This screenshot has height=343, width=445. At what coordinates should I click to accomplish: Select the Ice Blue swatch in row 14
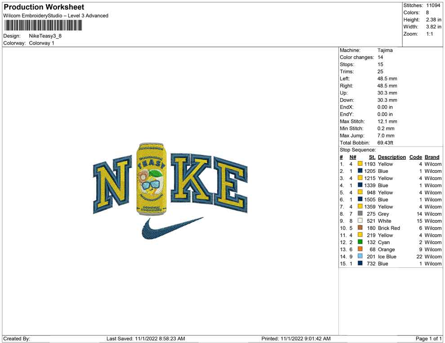[360, 256]
